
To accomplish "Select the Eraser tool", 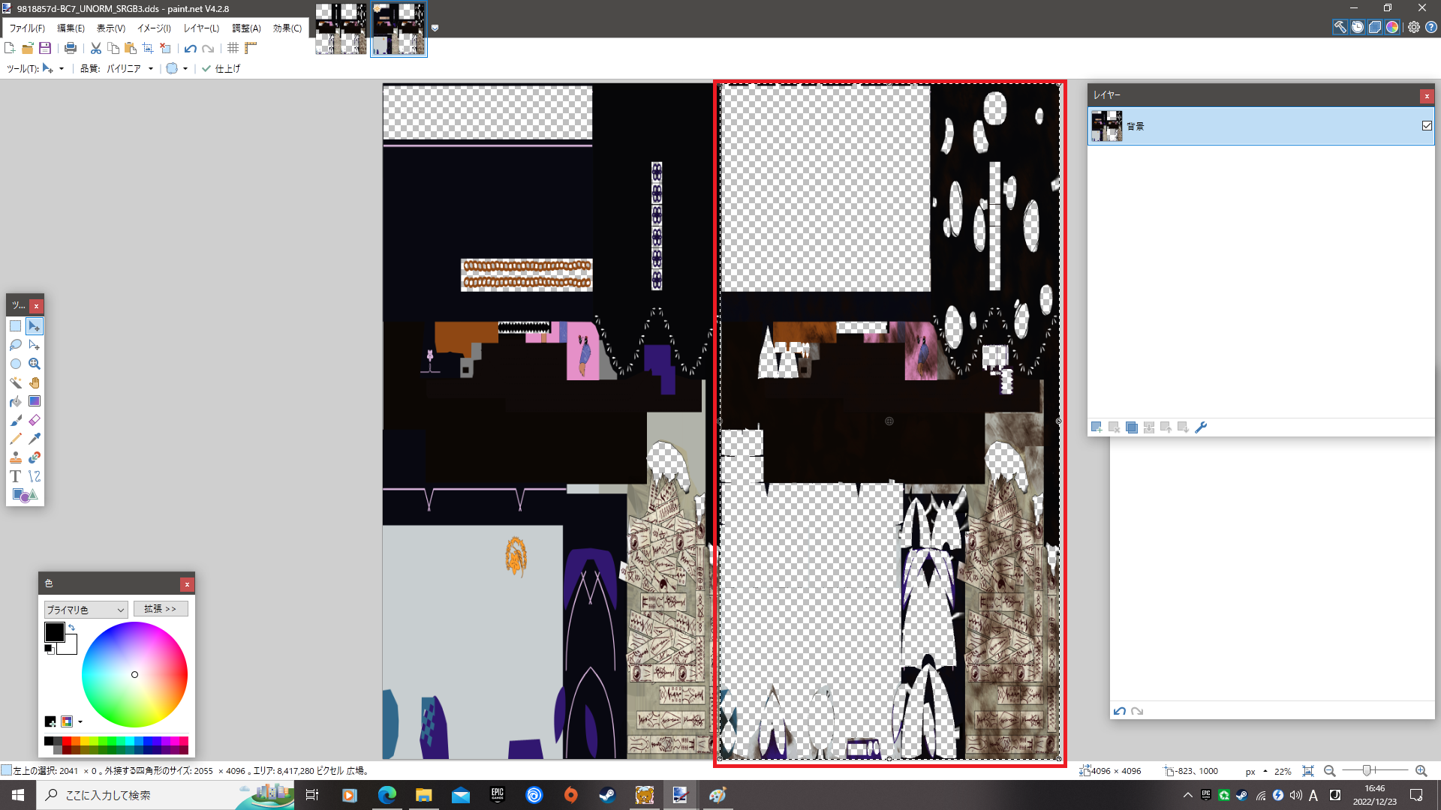I will pyautogui.click(x=34, y=420).
